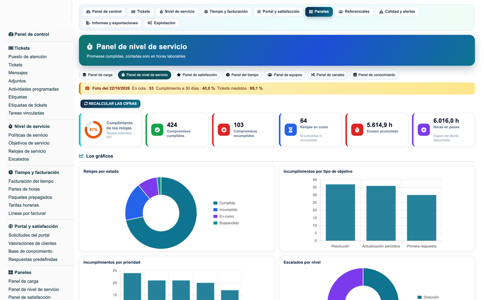
Task: Open Solicitudes del portal sidebar link
Action: pyautogui.click(x=29, y=235)
